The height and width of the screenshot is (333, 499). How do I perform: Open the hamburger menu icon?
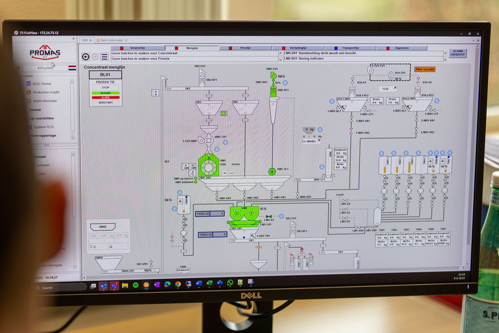pyautogui.click(x=104, y=57)
